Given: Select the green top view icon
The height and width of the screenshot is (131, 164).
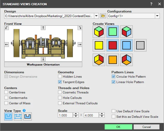Looking at the screenshot, I should pyautogui.click(x=113, y=32).
